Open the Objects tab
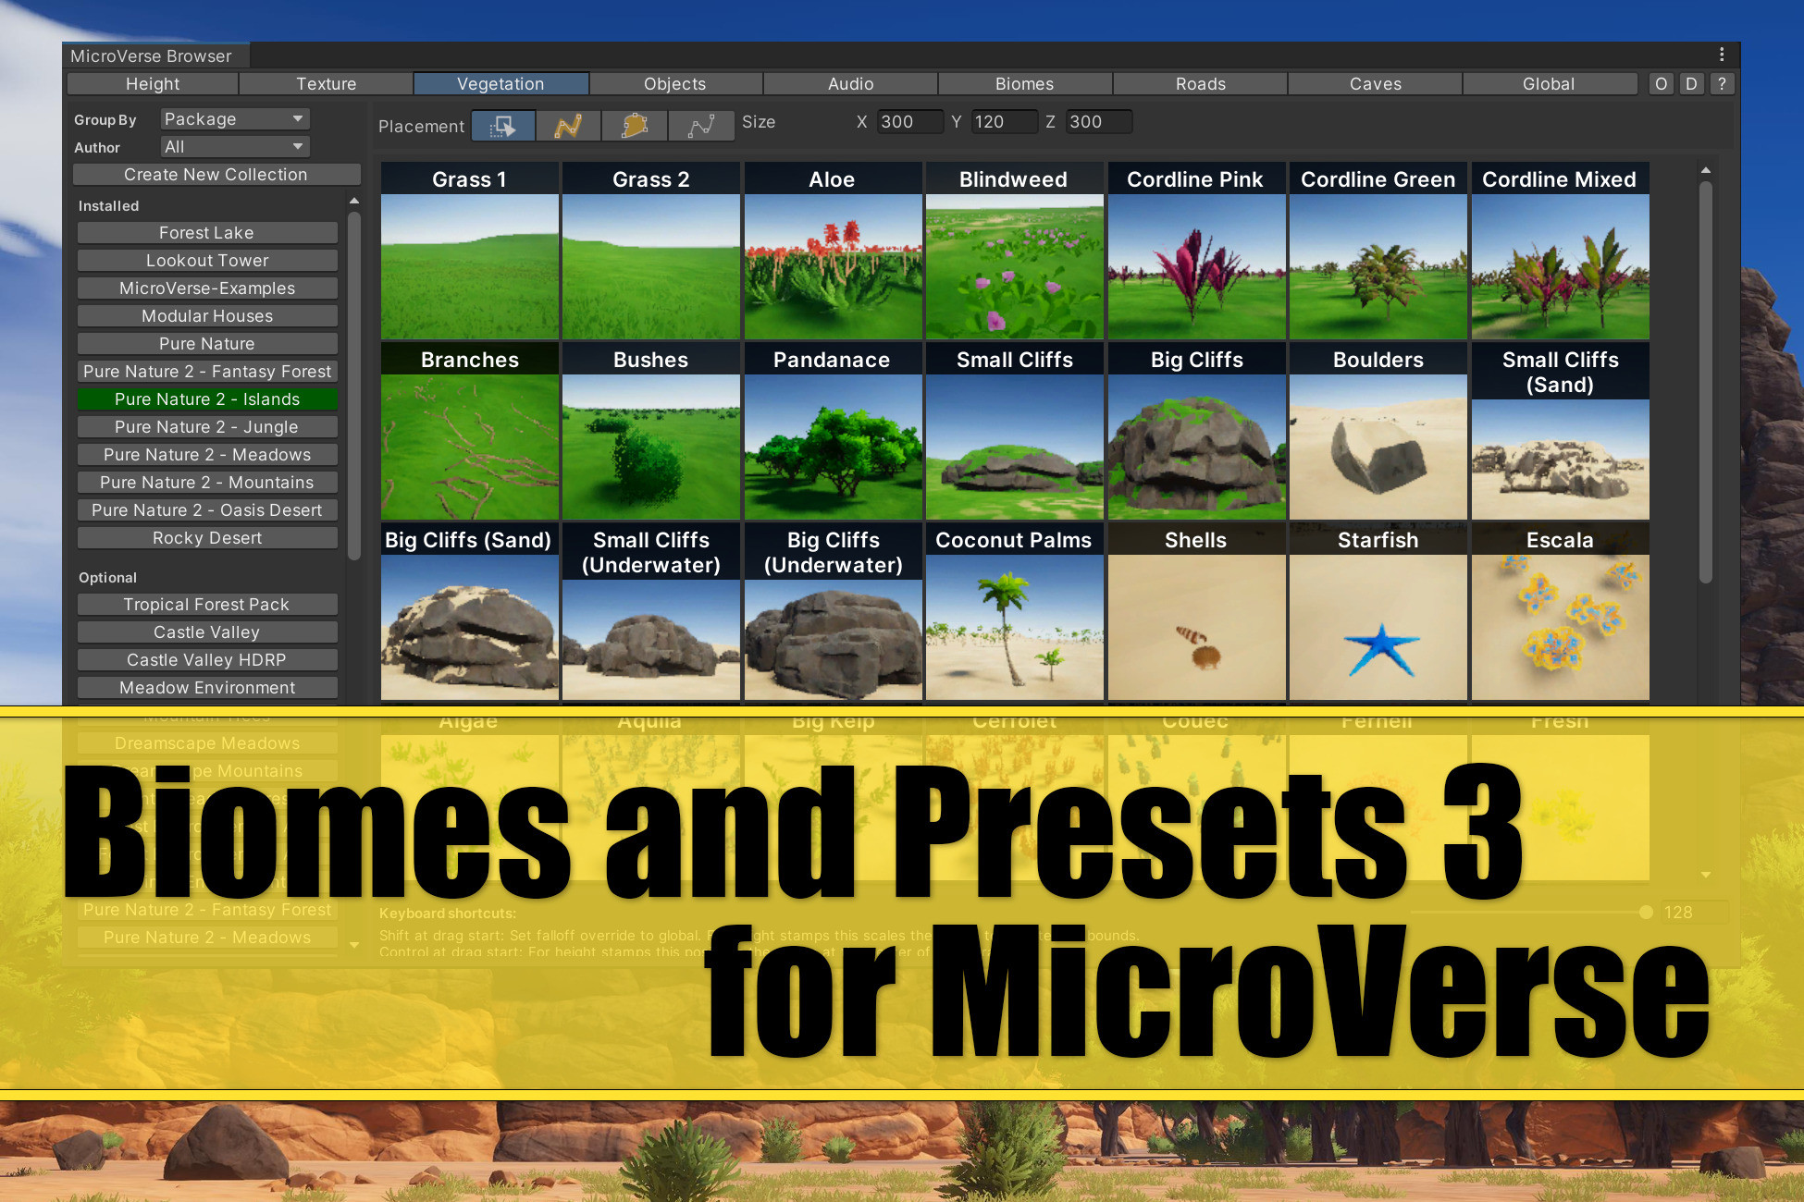Viewport: 1804px width, 1202px height. click(675, 84)
